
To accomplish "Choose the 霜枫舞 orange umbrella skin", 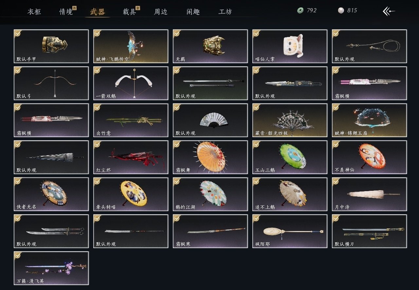I will click(210, 157).
